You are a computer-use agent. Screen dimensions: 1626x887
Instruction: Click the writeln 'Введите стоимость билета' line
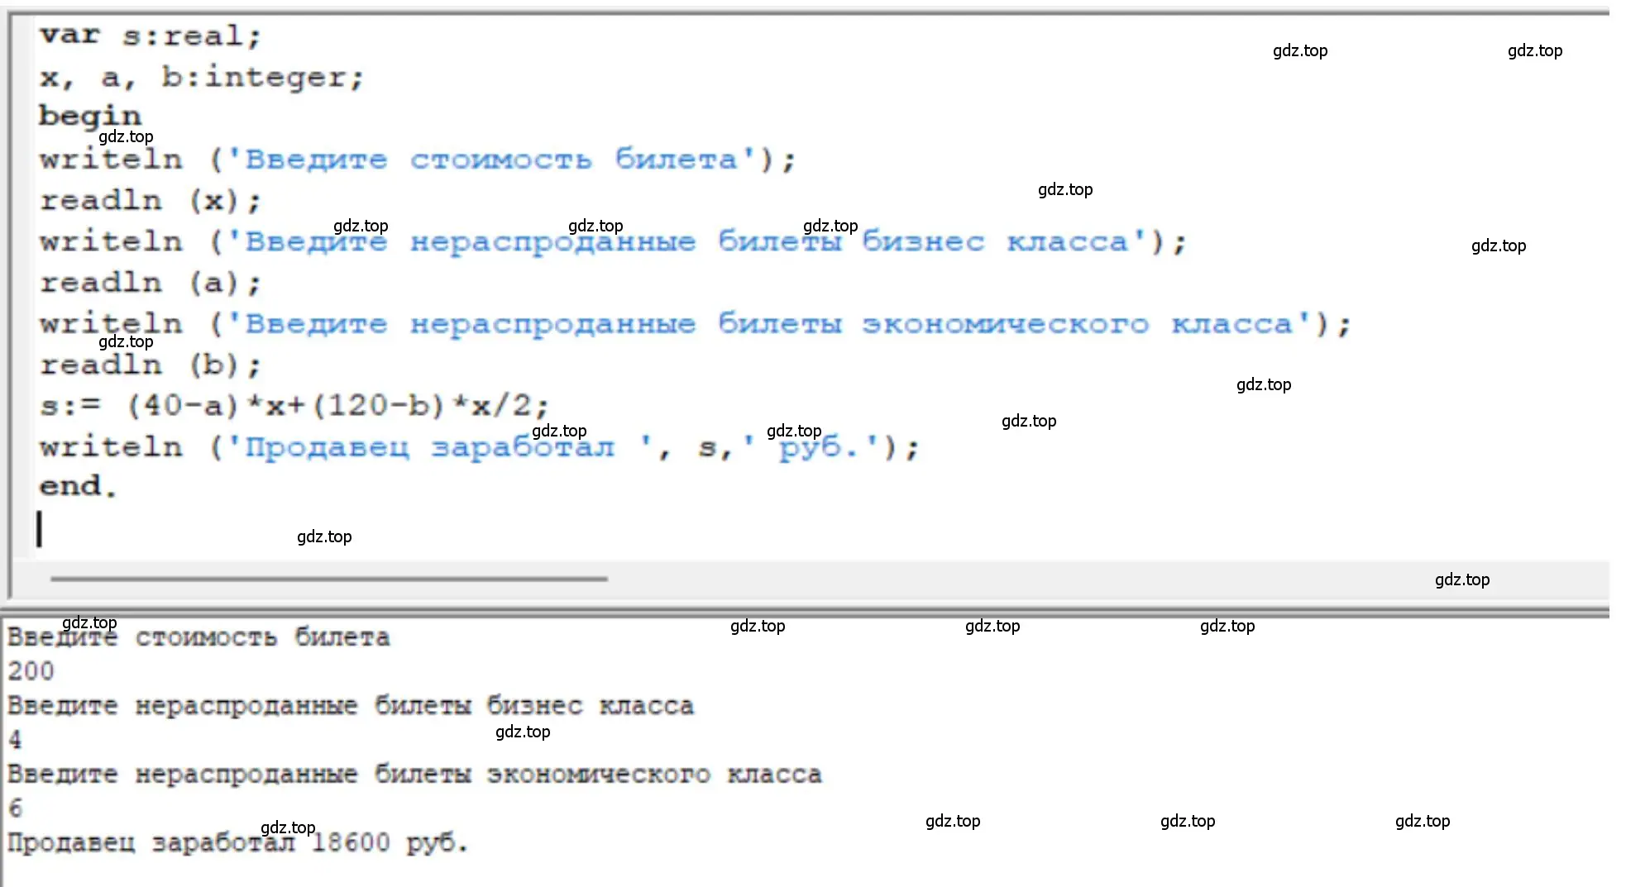click(x=417, y=159)
